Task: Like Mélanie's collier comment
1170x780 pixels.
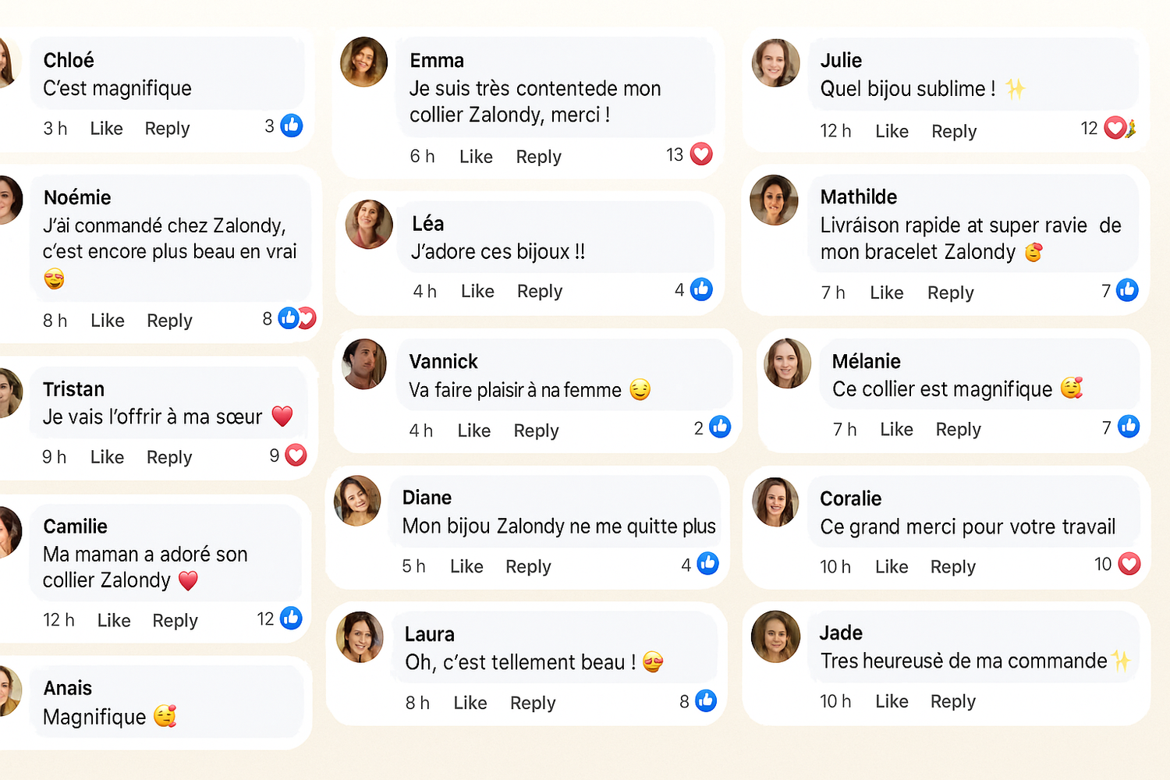Action: [896, 430]
